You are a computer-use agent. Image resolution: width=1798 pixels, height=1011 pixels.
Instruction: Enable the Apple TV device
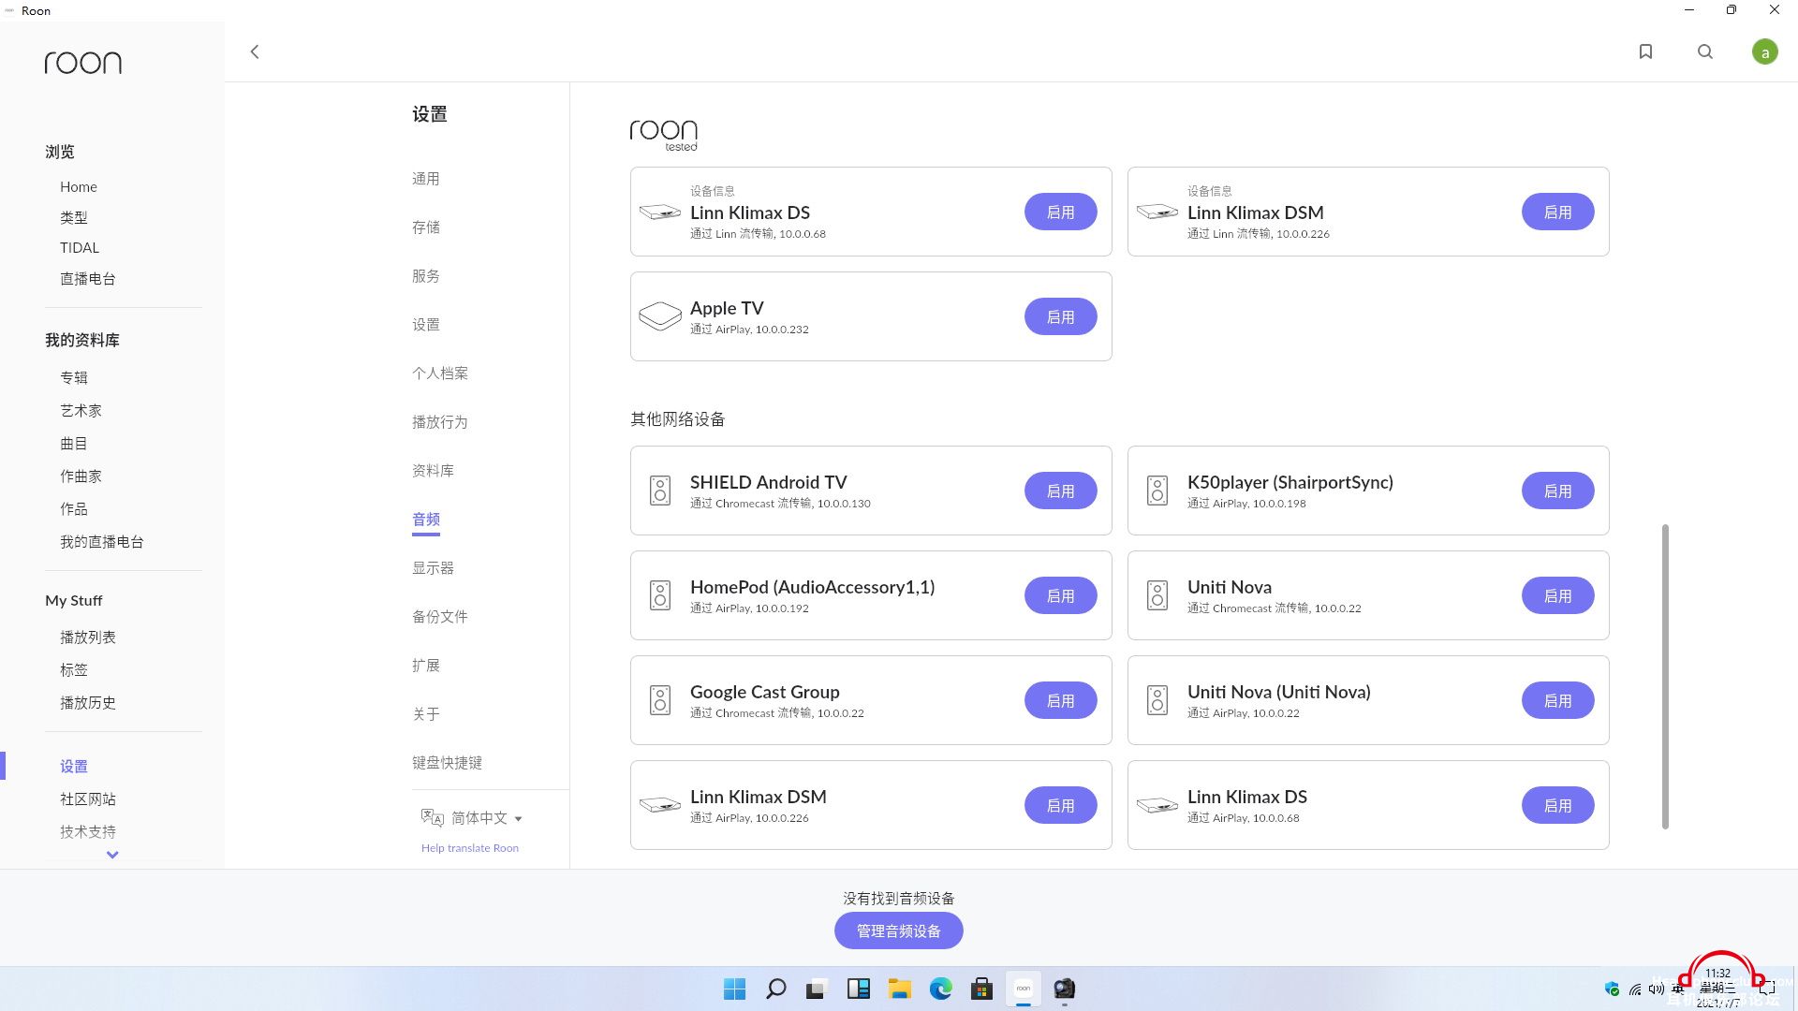[1060, 316]
